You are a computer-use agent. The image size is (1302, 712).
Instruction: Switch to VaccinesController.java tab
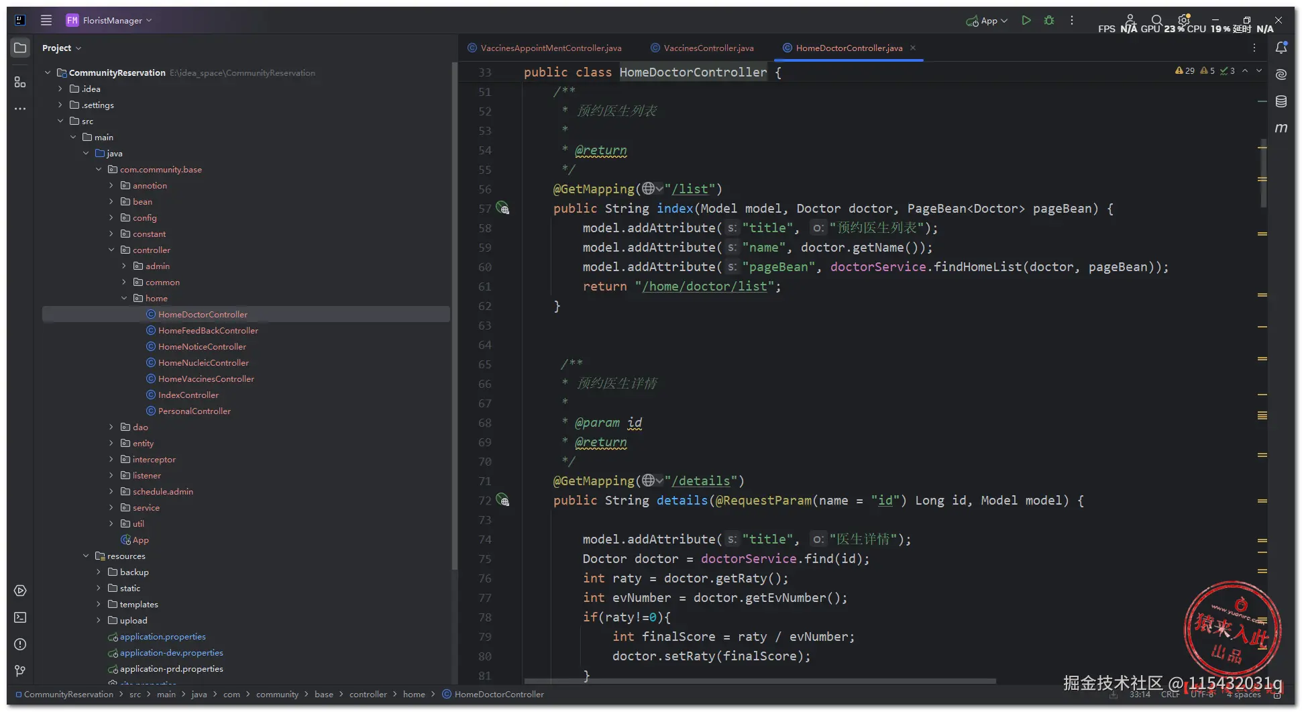[x=702, y=48]
